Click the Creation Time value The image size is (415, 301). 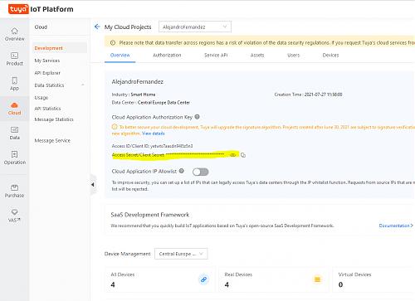click(323, 95)
